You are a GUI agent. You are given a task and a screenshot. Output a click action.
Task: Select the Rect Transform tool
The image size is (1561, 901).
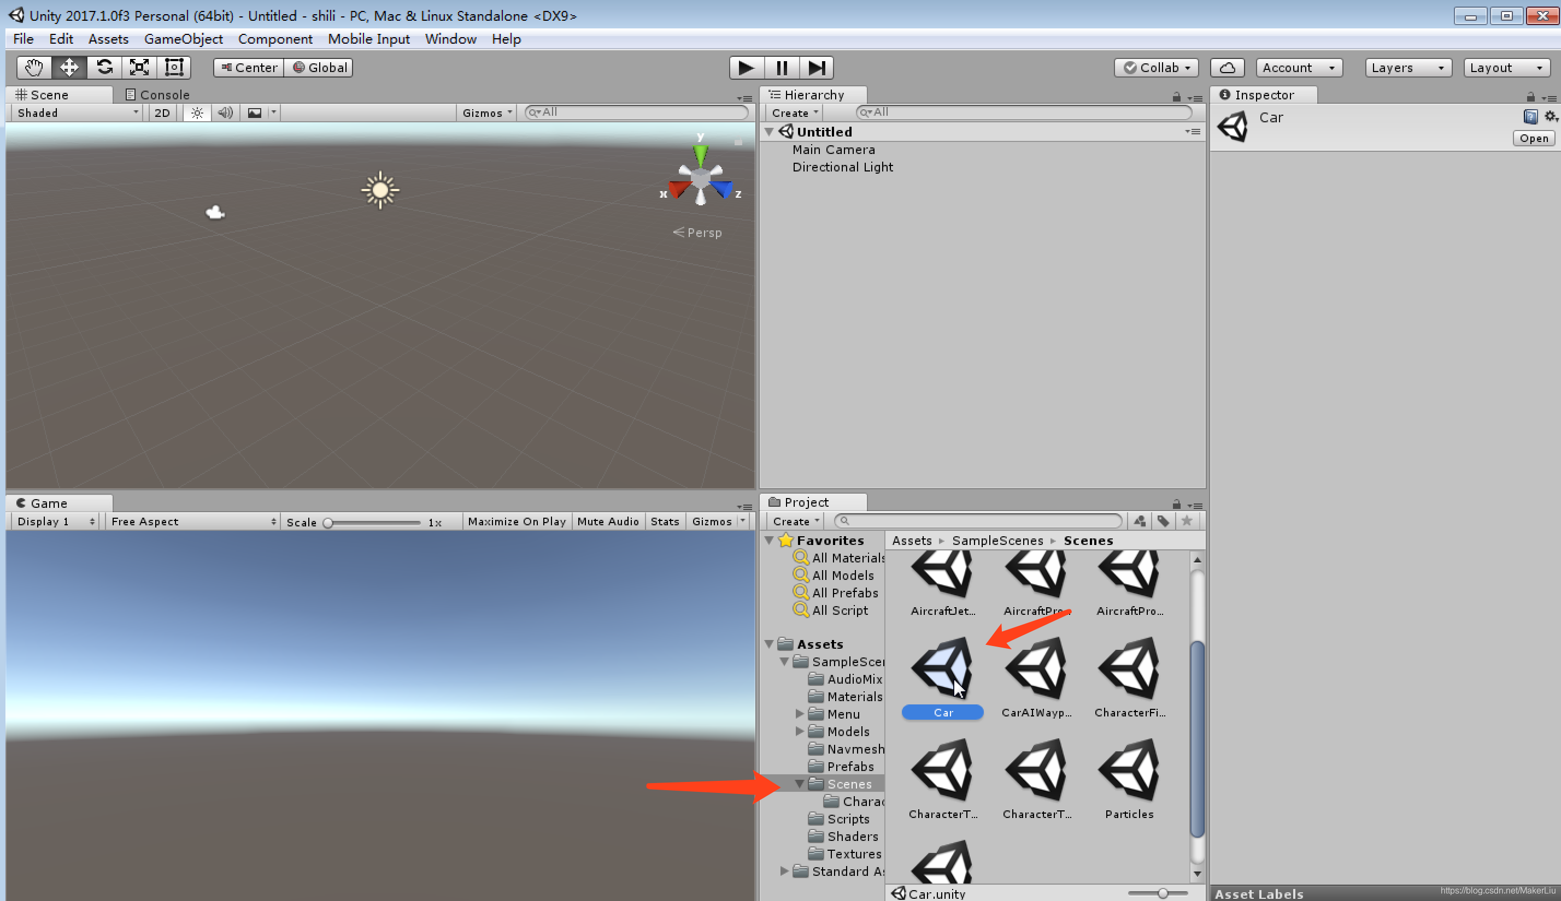174,68
